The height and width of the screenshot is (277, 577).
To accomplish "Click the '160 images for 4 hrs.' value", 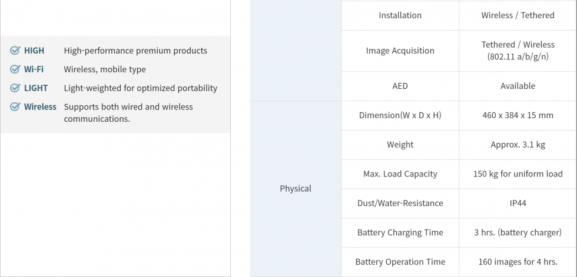I will pyautogui.click(x=518, y=262).
